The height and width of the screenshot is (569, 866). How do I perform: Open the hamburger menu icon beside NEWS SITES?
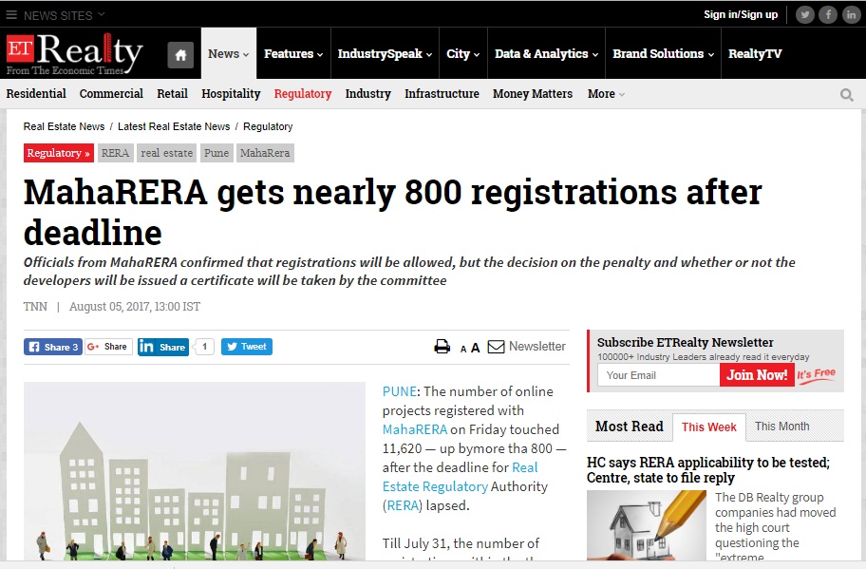[11, 15]
